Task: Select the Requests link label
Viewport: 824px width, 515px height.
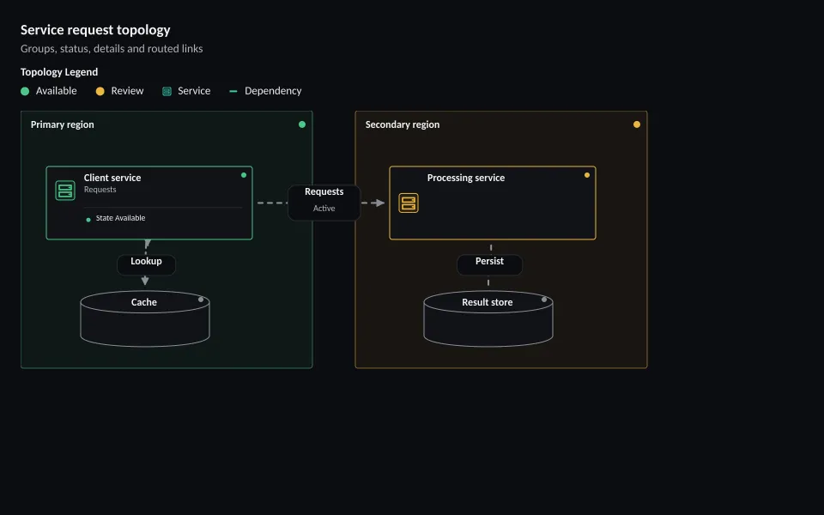Action: point(324,203)
